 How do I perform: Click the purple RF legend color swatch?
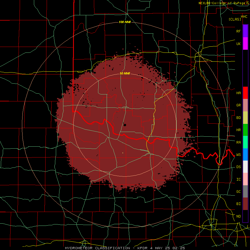tap(245, 31)
